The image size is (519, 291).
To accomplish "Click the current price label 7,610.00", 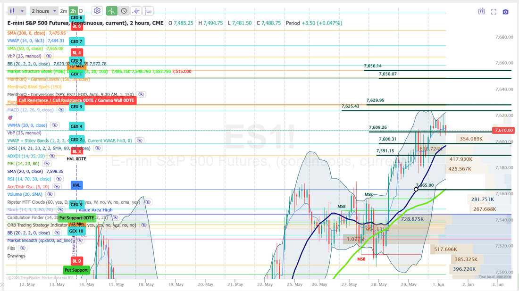I will tap(503, 130).
